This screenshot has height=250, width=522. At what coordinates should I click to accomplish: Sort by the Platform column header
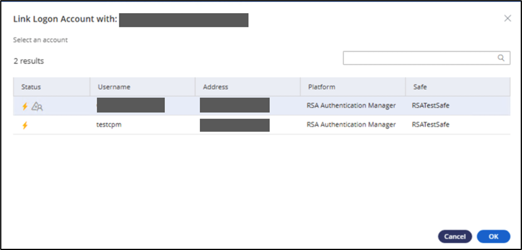click(x=322, y=87)
